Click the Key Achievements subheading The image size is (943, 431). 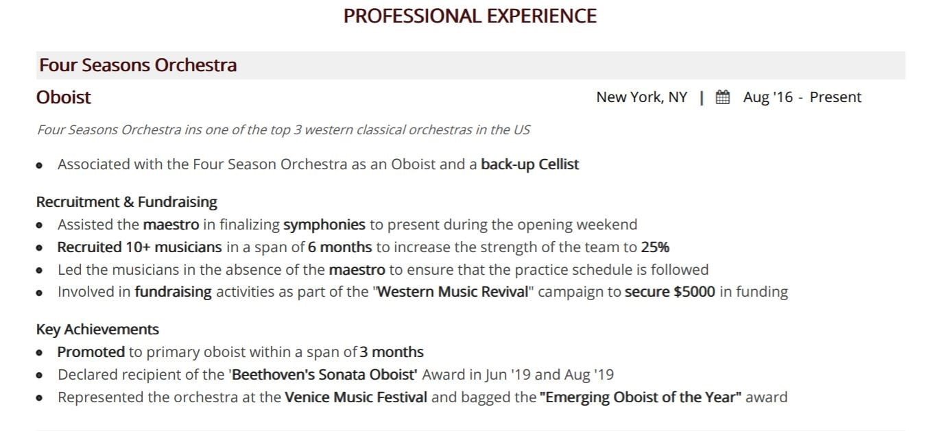tap(97, 330)
